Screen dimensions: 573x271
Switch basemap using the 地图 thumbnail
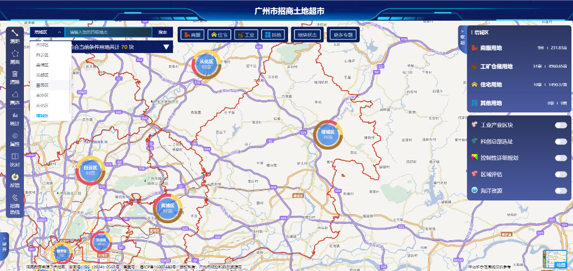[x=556, y=259]
